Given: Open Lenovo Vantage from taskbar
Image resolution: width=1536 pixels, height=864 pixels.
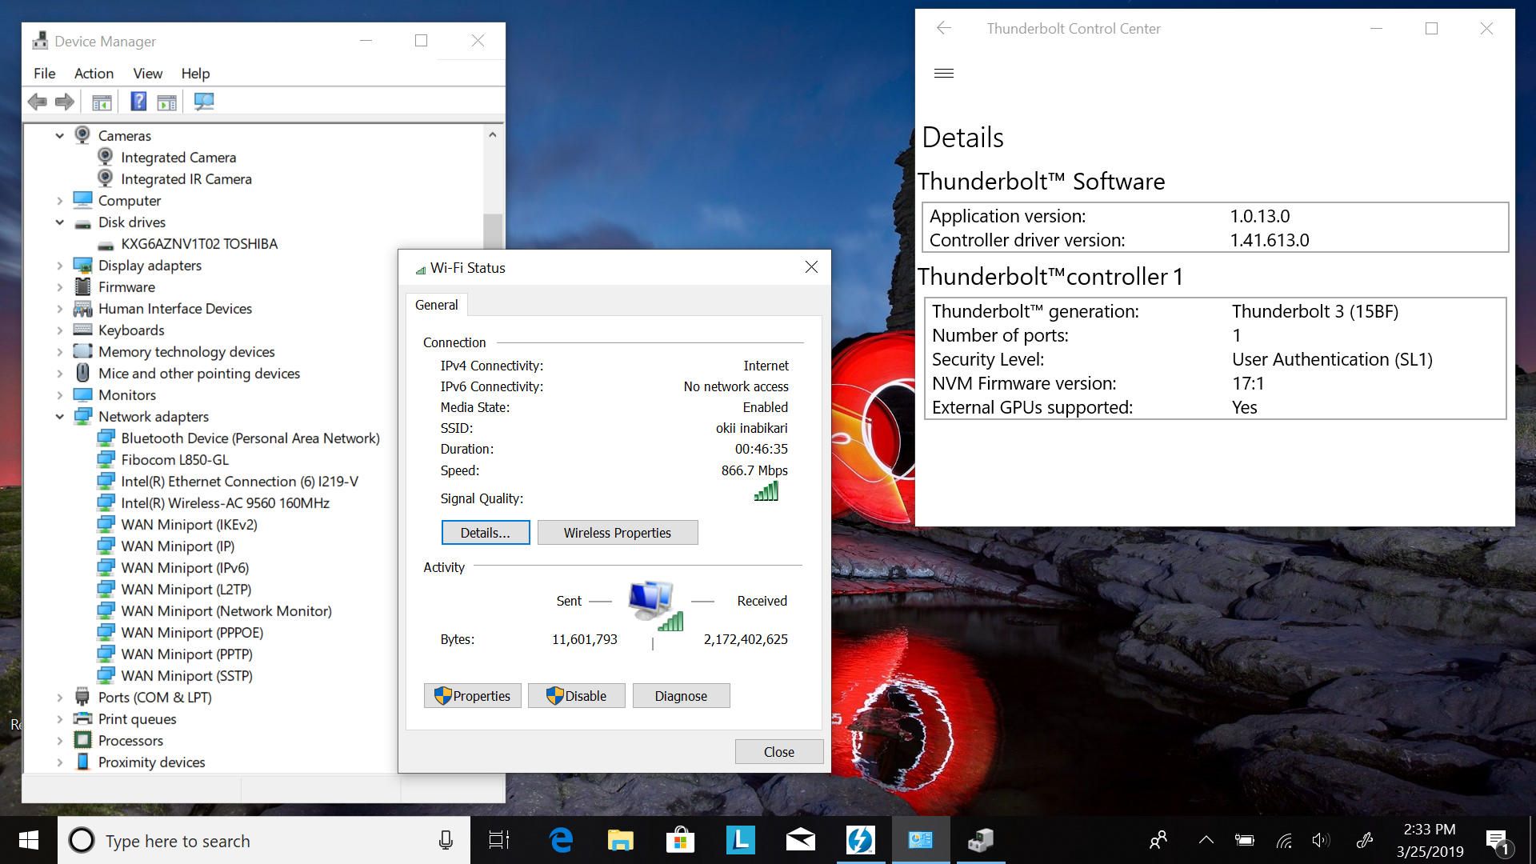Looking at the screenshot, I should [x=741, y=840].
